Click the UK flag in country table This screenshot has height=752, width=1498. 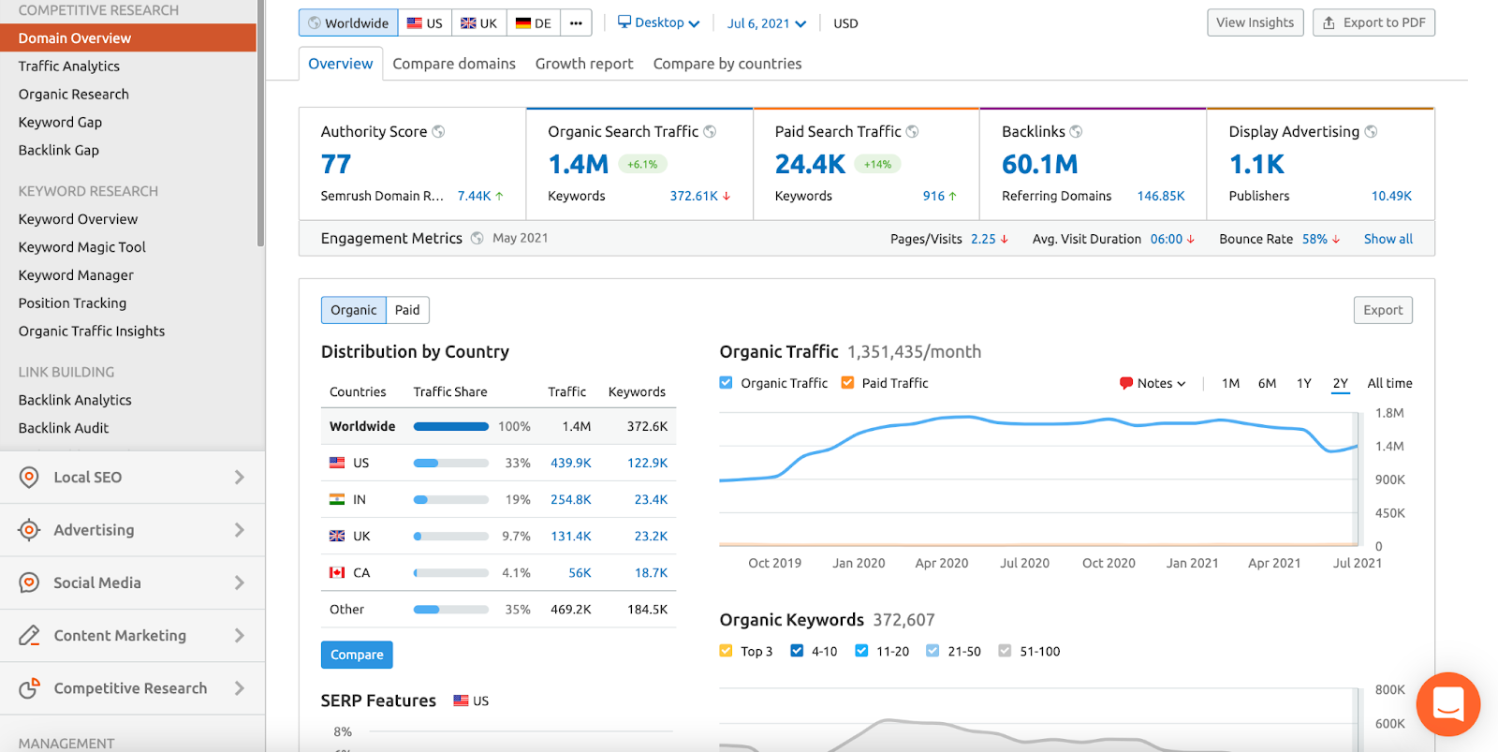337,536
